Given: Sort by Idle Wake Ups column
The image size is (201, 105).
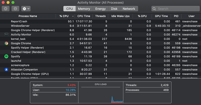Looking at the screenshot, I should click(120, 16).
